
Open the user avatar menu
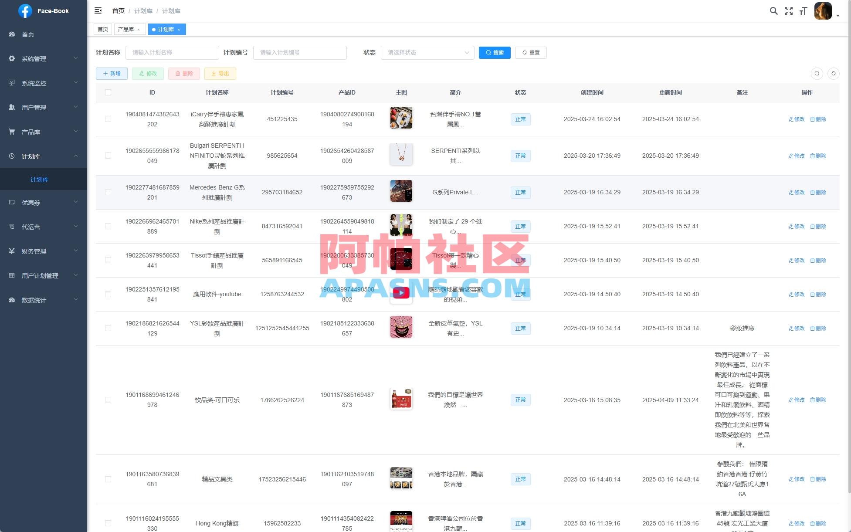823,11
